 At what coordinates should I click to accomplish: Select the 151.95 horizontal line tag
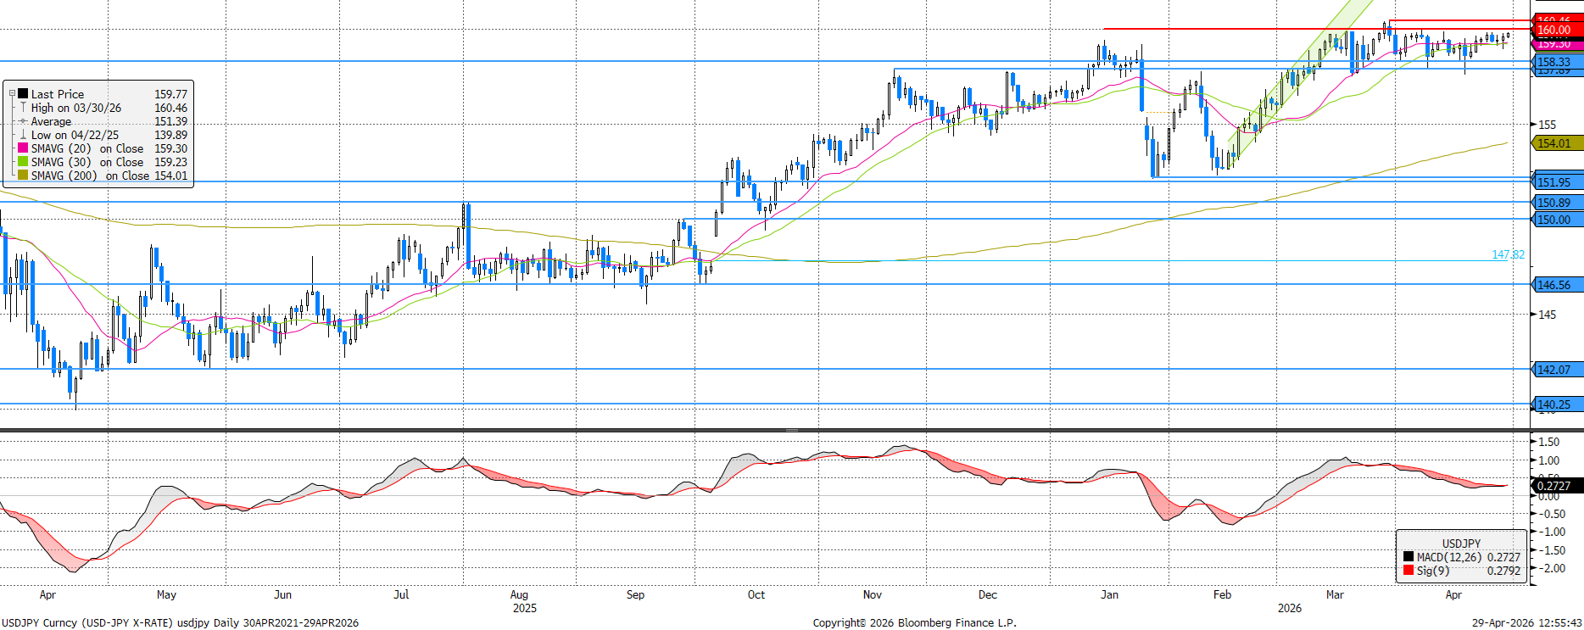coord(1555,182)
